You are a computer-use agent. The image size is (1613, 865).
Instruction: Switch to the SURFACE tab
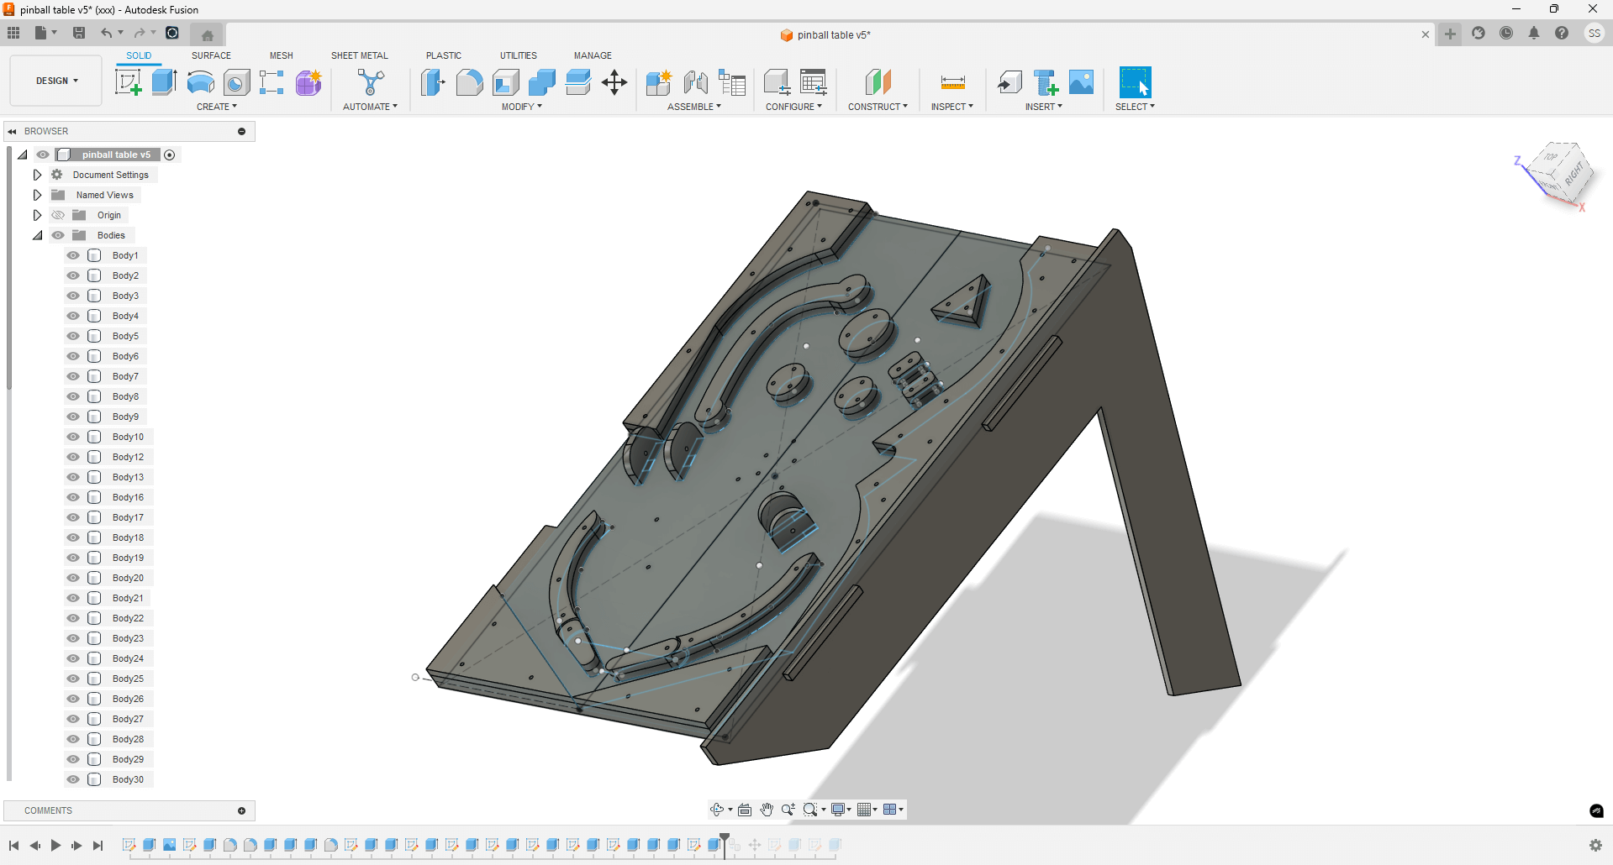coord(211,55)
